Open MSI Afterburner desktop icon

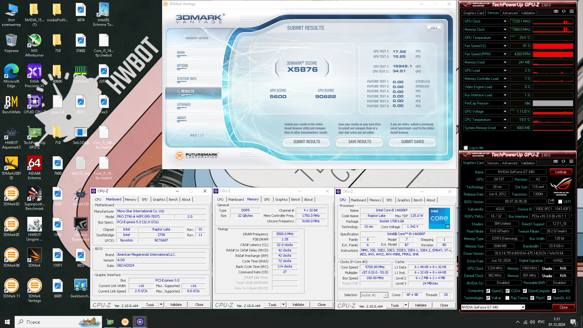34,46
